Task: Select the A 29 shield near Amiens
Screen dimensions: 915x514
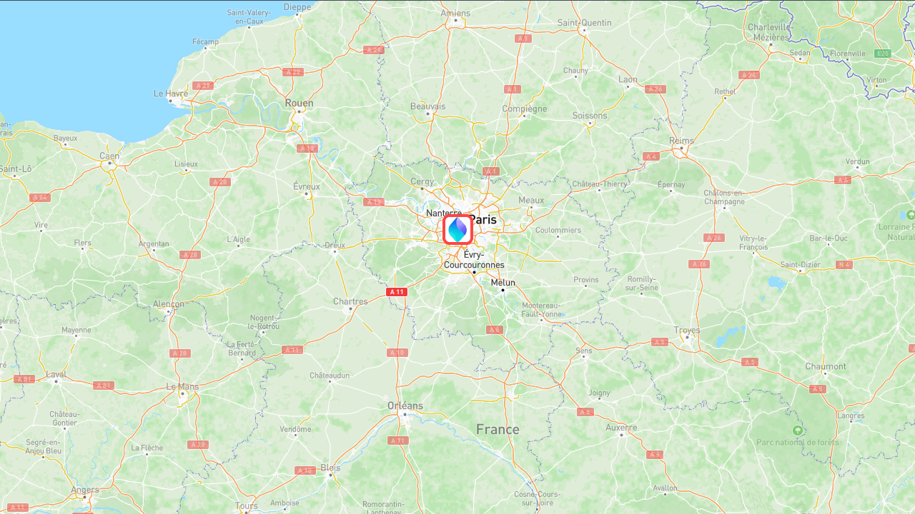Action: coord(373,50)
